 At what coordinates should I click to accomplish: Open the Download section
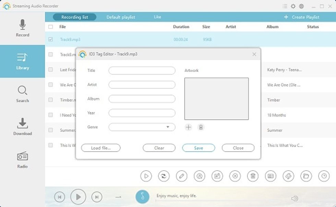[22, 127]
